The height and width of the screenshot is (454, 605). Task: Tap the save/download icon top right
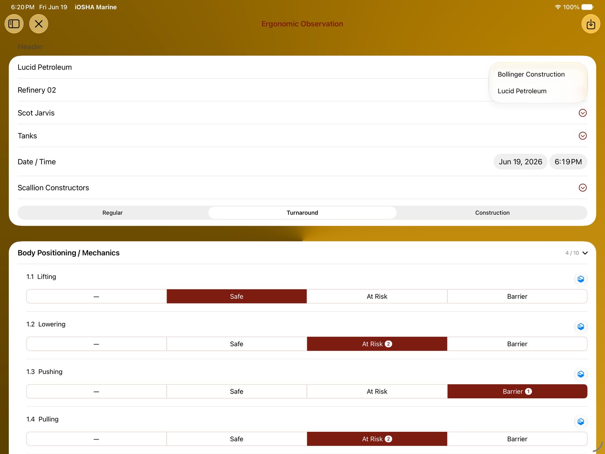tap(590, 24)
